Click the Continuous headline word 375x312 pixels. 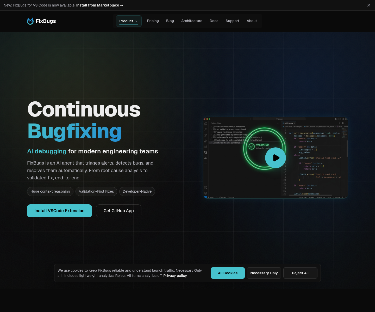point(84,109)
